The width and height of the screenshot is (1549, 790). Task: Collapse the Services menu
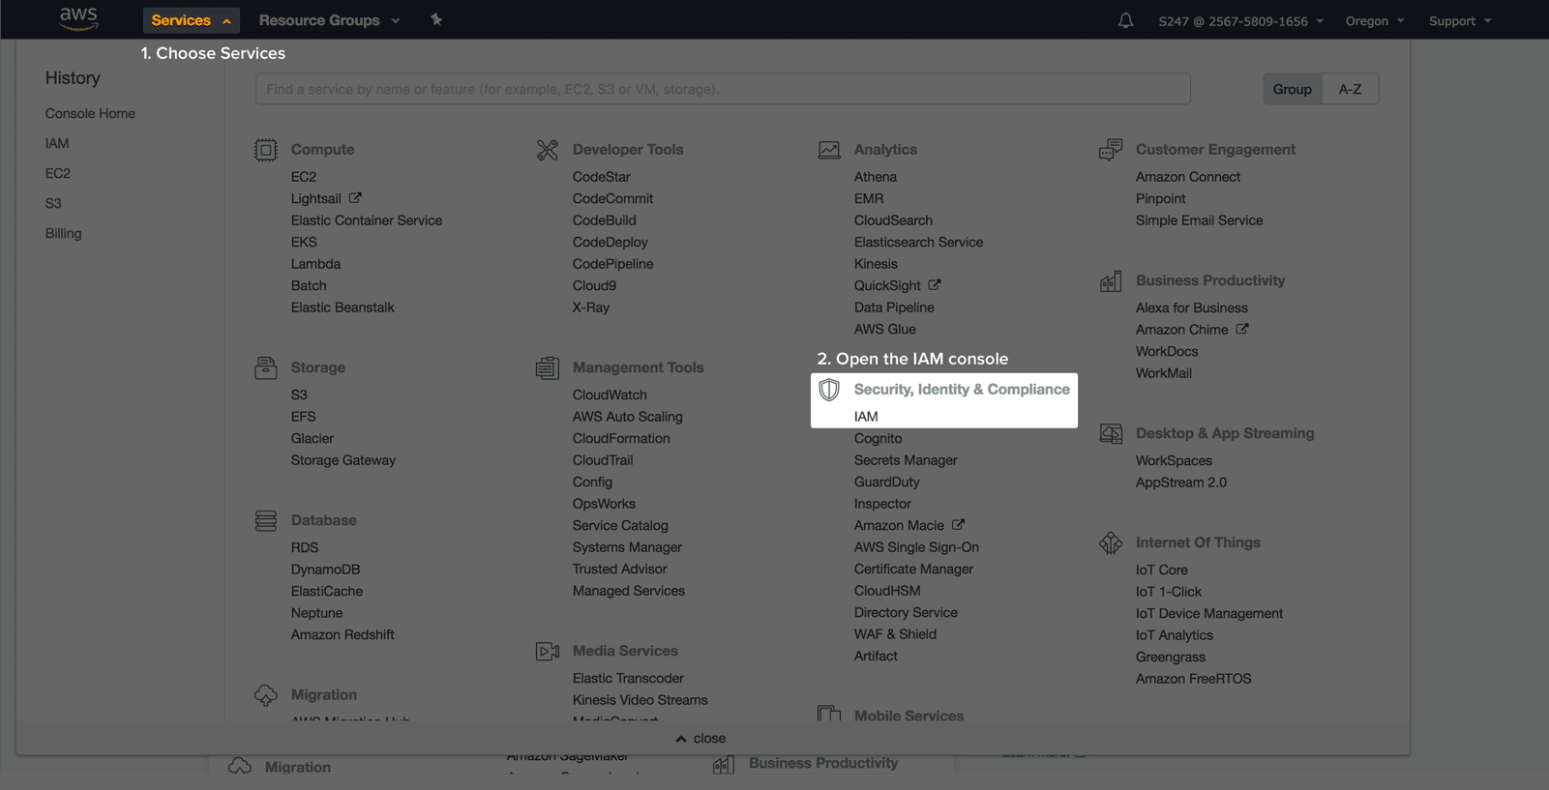pyautogui.click(x=191, y=20)
